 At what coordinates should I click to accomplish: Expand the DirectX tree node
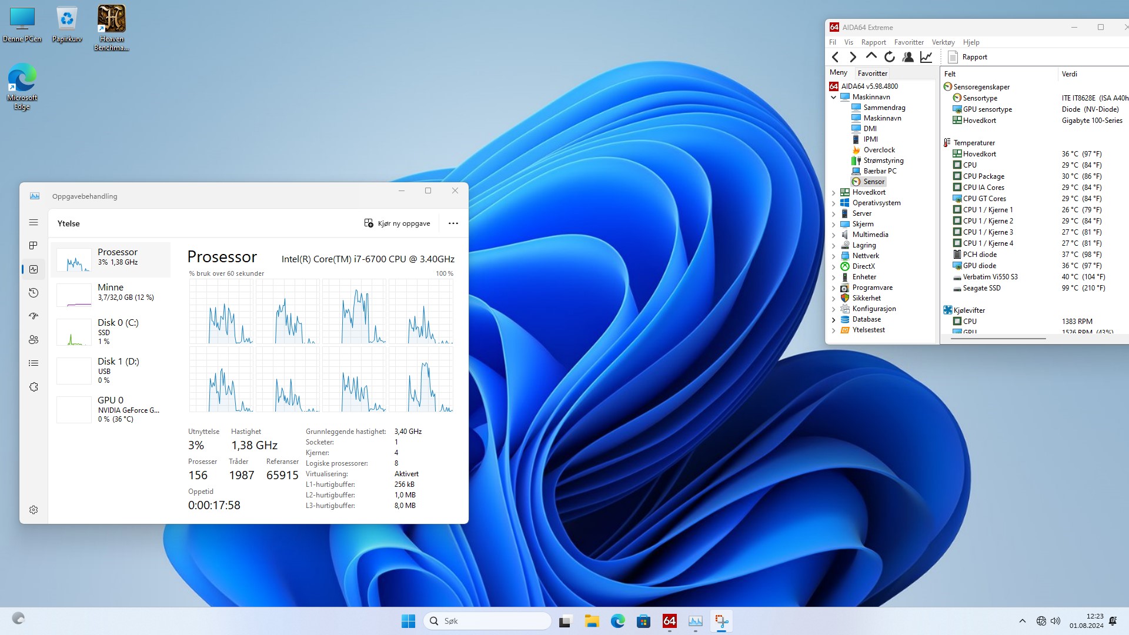click(833, 266)
